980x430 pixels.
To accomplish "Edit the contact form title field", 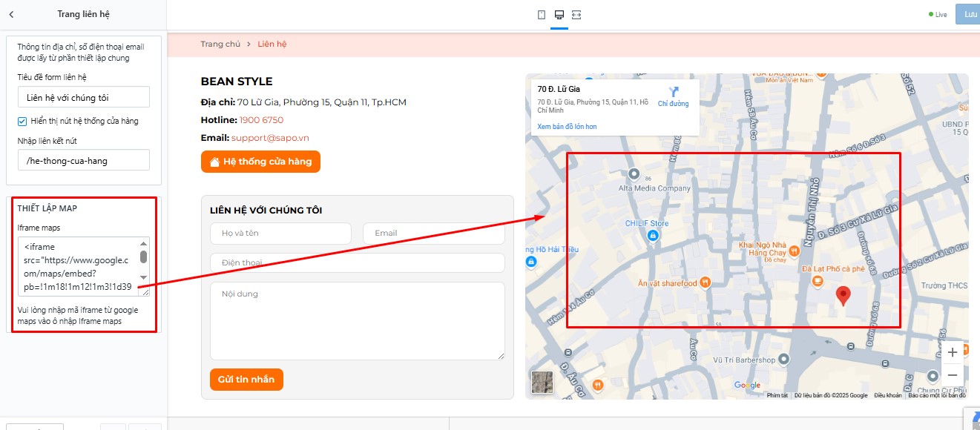I will pos(84,97).
